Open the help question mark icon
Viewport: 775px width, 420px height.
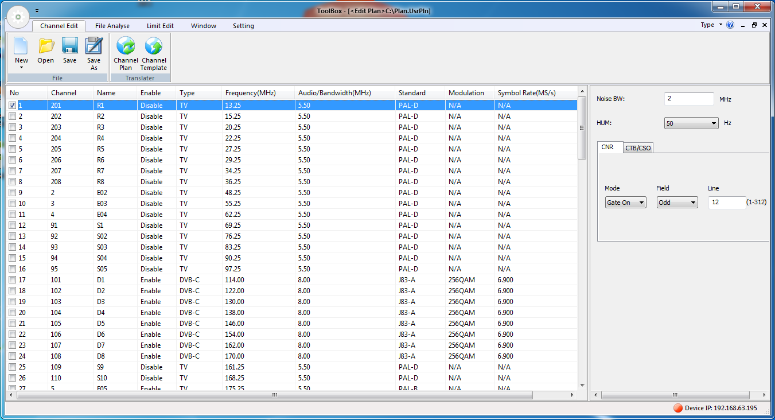pos(730,25)
